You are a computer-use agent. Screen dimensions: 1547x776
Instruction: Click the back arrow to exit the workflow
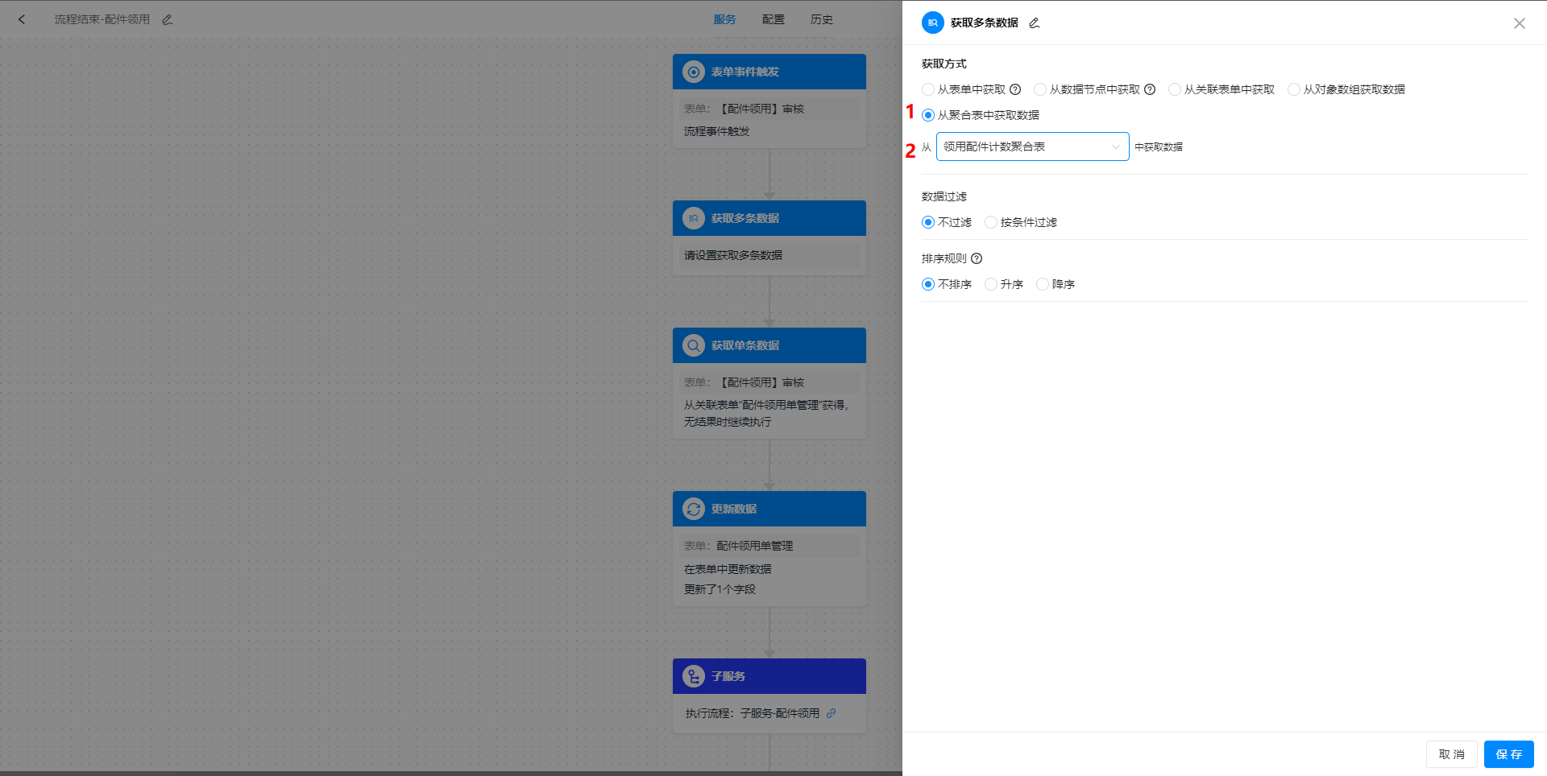point(22,19)
